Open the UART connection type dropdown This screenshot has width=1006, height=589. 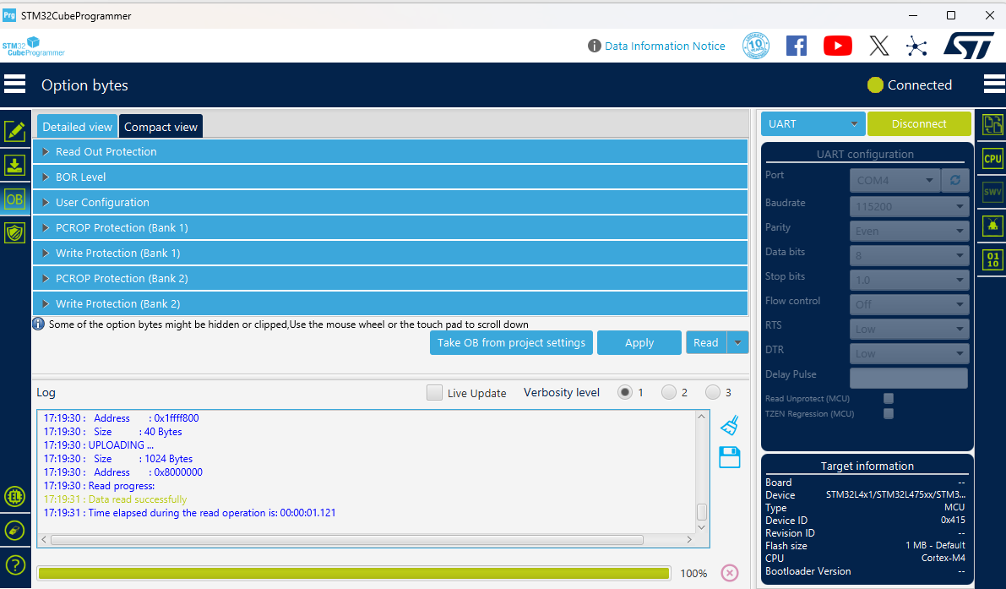click(x=813, y=124)
